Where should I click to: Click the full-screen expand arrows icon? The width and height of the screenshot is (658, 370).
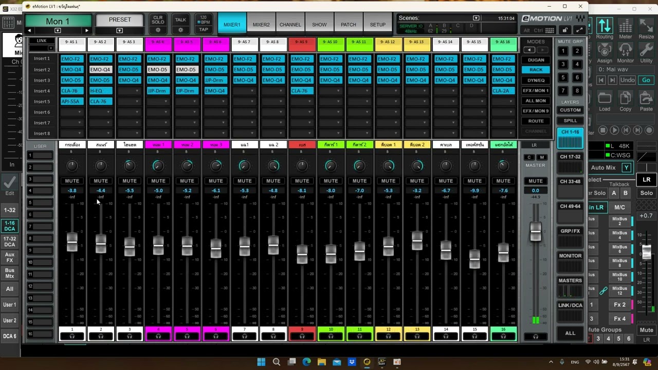[x=579, y=30]
